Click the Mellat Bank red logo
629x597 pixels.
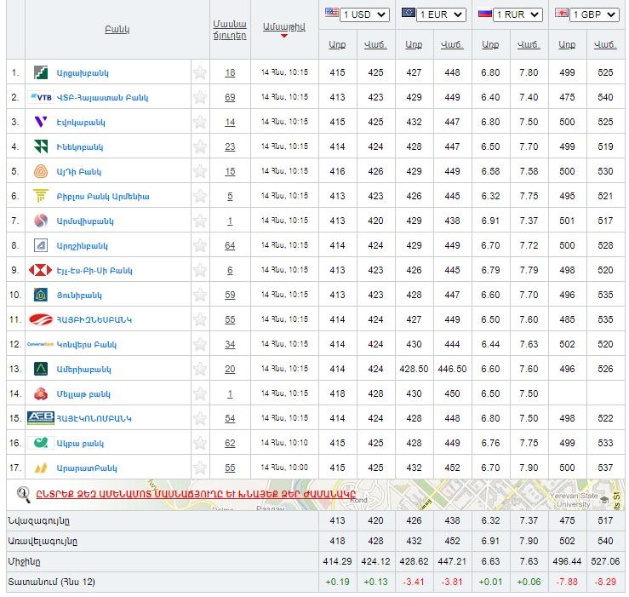pos(40,394)
